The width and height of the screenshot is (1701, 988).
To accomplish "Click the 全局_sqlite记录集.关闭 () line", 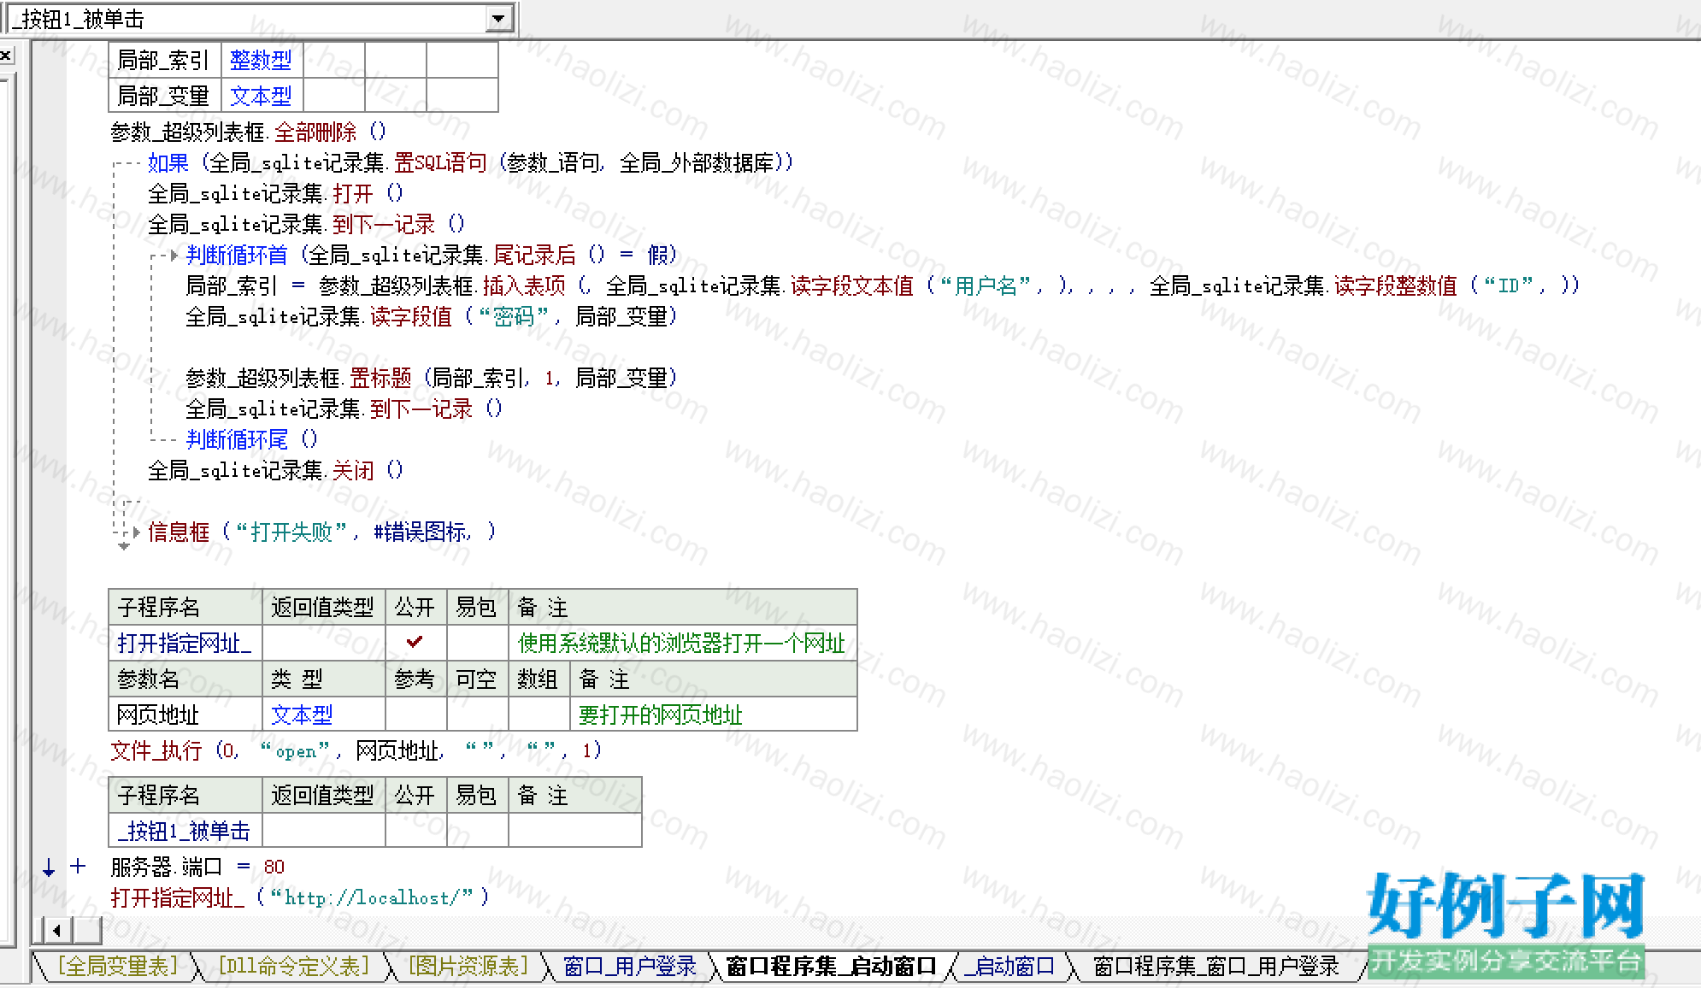I will point(276,470).
